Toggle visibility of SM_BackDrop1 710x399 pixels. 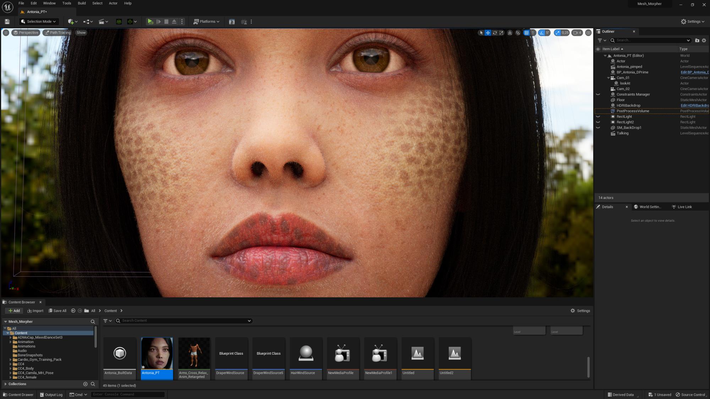tap(598, 128)
